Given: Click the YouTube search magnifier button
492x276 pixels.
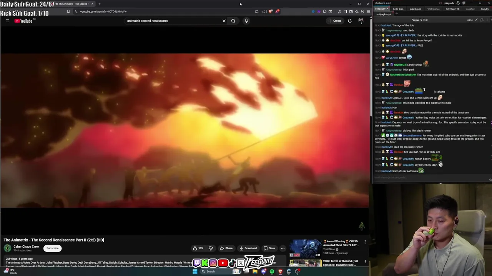Looking at the screenshot, I should click(233, 21).
